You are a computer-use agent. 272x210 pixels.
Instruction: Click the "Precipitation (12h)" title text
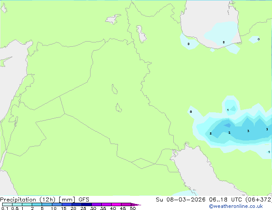tap(27, 200)
